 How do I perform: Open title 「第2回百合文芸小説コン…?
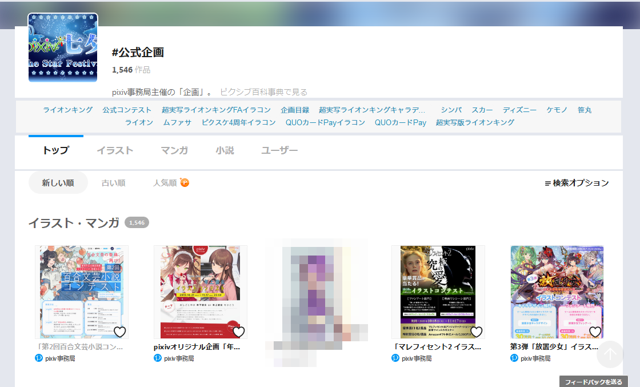point(79,347)
